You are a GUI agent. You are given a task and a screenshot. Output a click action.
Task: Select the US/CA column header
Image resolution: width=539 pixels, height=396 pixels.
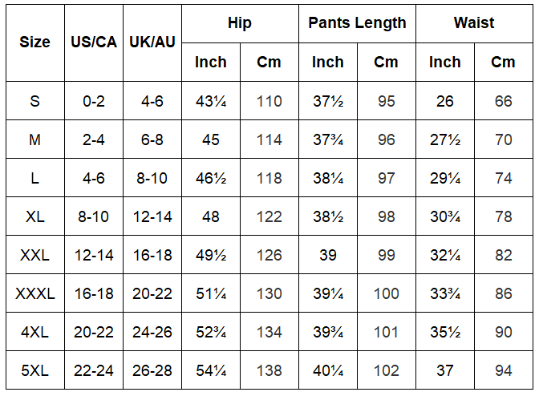[94, 42]
